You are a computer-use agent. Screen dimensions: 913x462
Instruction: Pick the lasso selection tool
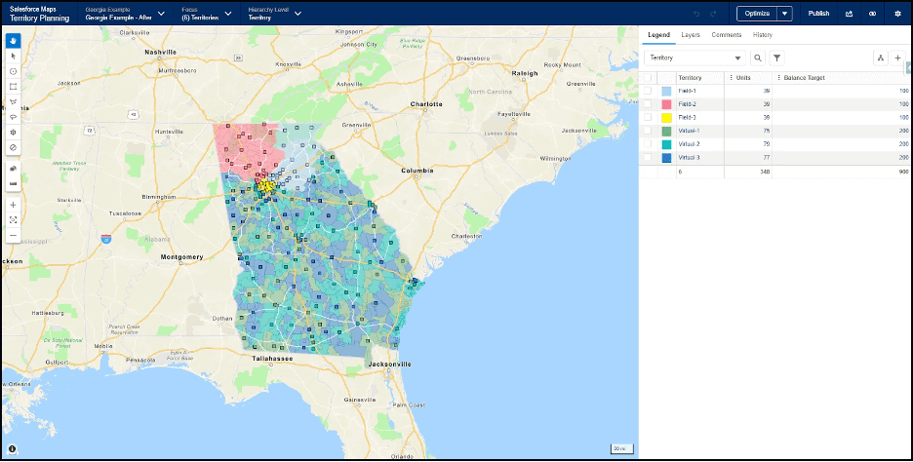tap(13, 116)
